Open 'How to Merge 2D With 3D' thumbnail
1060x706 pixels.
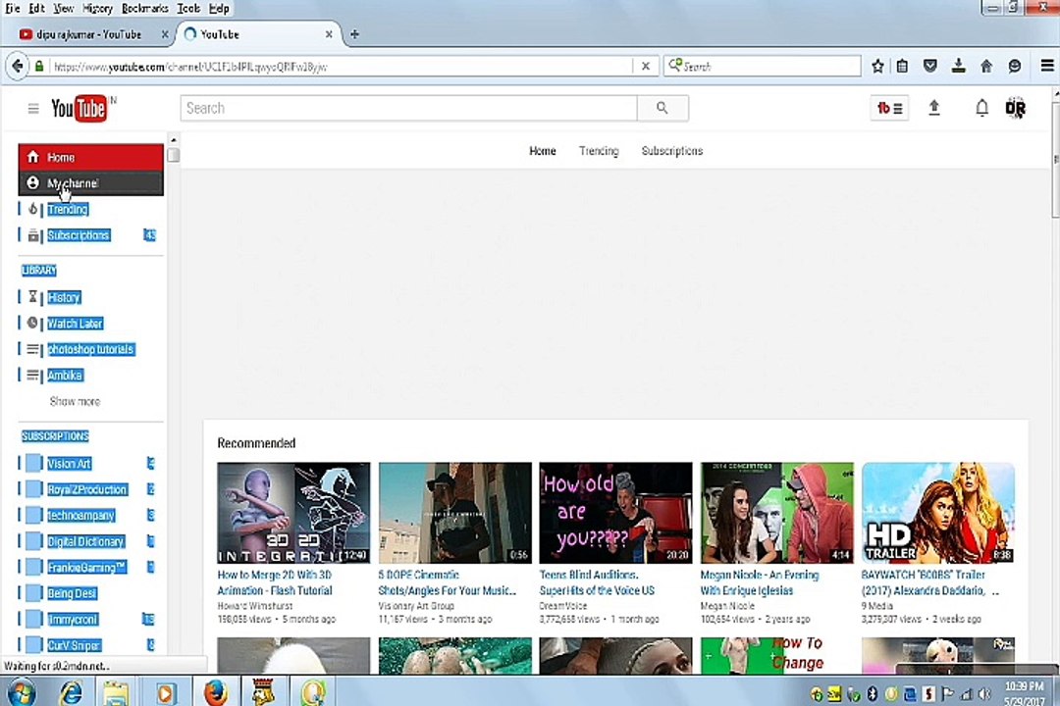[x=293, y=513]
